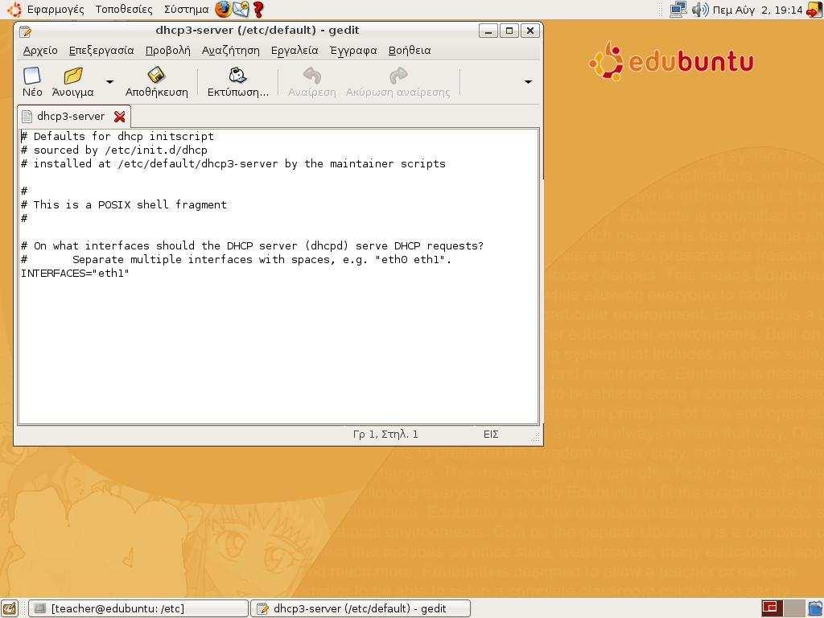The image size is (824, 618).
Task: Maximize the gedit window
Action: (509, 31)
